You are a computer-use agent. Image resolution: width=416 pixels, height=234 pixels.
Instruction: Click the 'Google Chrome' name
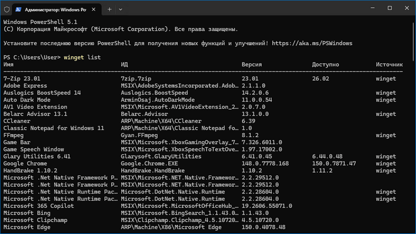[25, 163]
